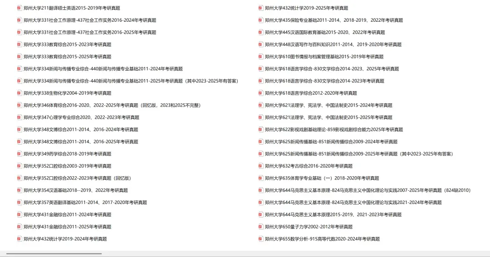The height and width of the screenshot is (257, 490).
Task: Click the PDF icon for 郑州大学448汉语写作与百科知识
Action: pos(260,45)
